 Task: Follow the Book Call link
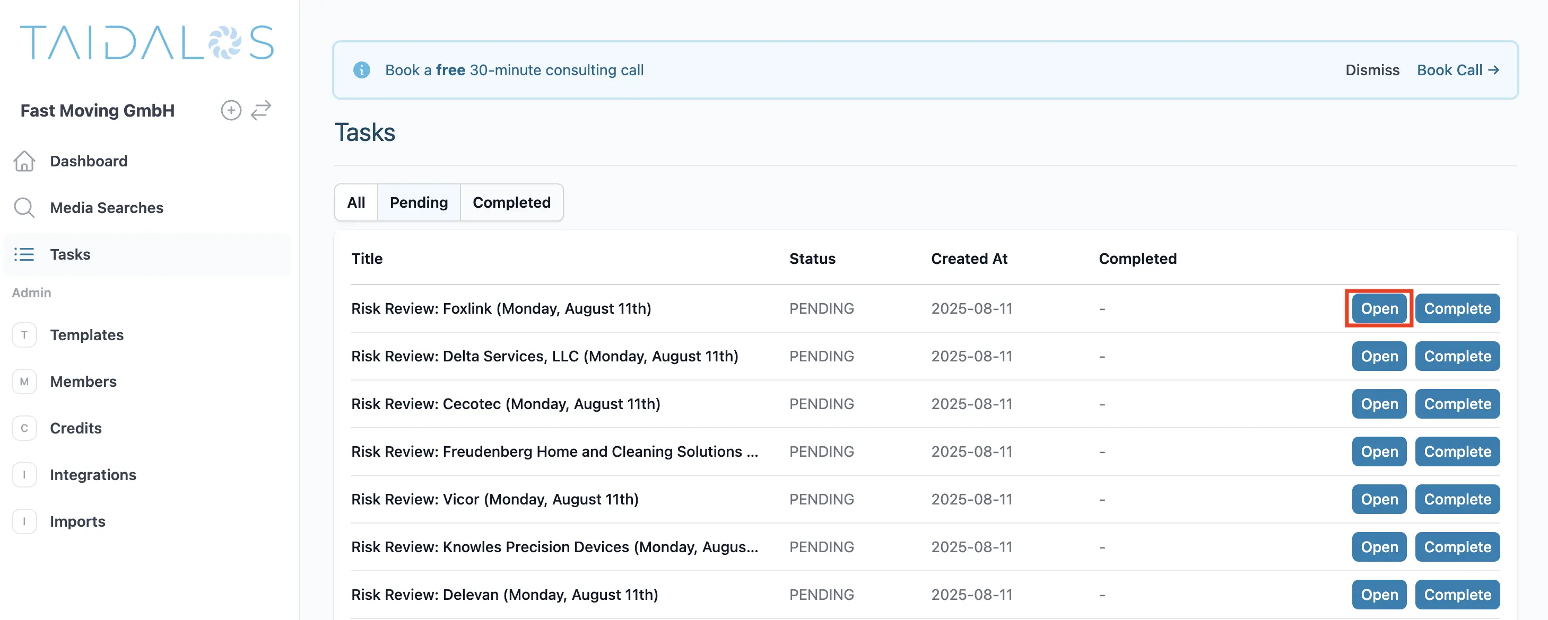coord(1457,70)
